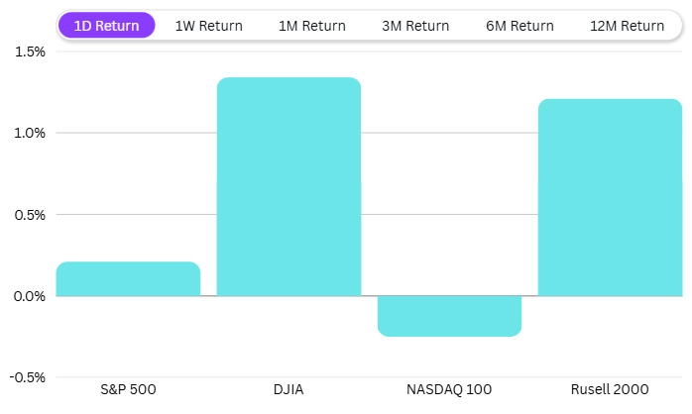The width and height of the screenshot is (692, 414).
Task: Click the Rusell 2000 axis label
Action: 610,389
